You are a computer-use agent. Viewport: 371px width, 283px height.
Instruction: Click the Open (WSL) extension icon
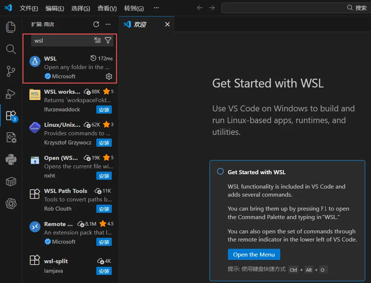35,161
